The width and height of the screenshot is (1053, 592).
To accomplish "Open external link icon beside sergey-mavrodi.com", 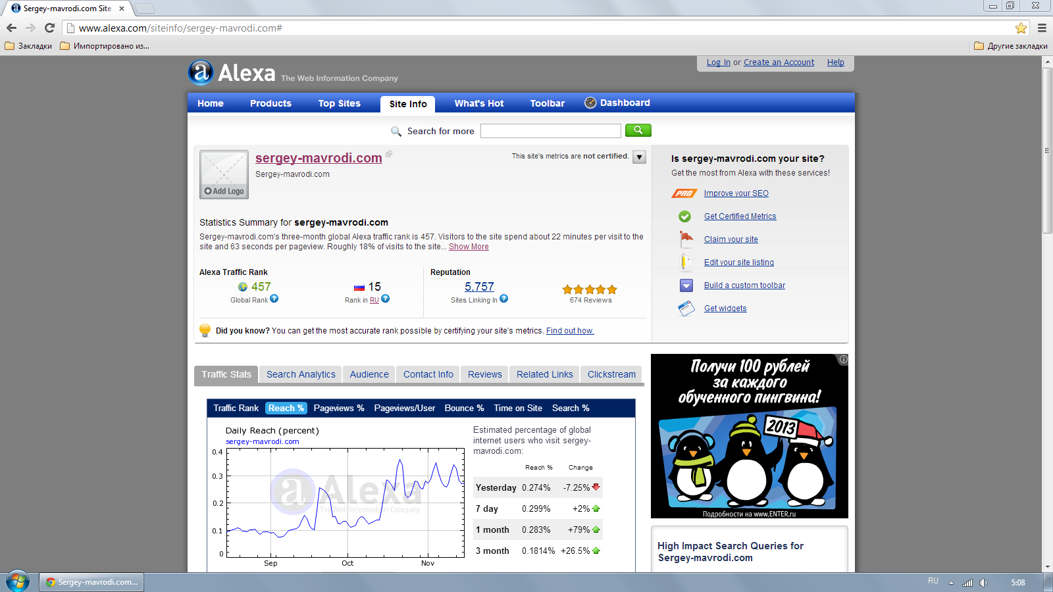I will (x=389, y=154).
